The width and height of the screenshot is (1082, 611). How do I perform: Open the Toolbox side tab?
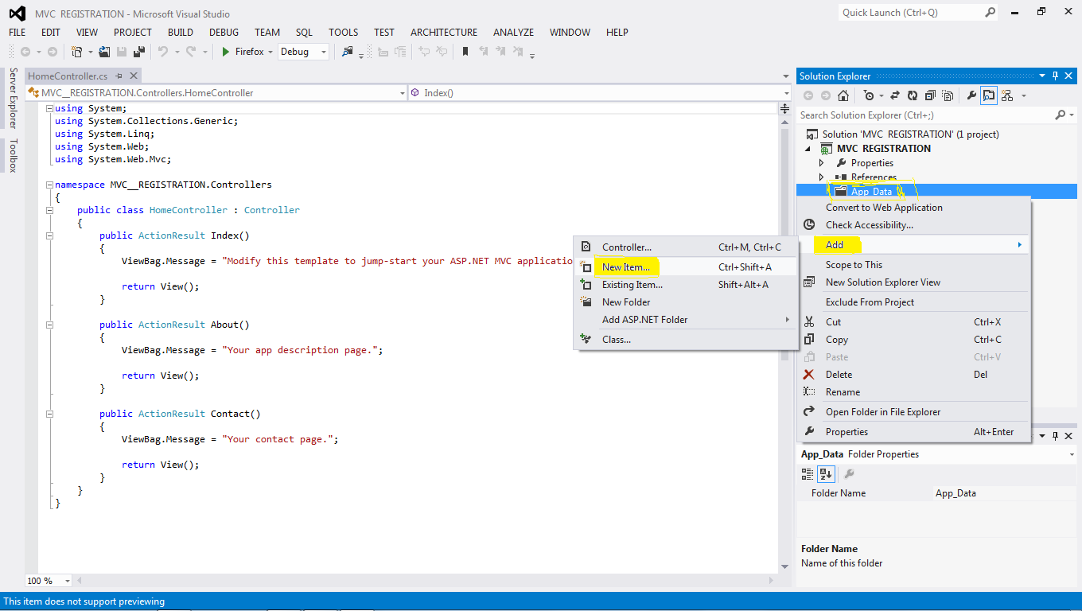(13, 155)
